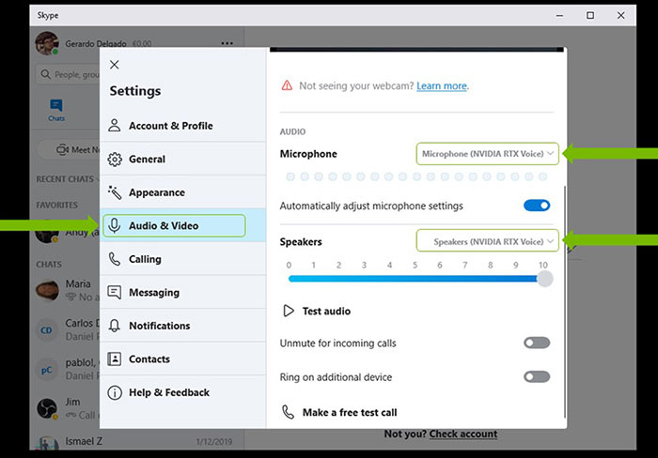This screenshot has height=458, width=658.
Task: Toggle automatically adjust microphone settings
Action: (x=537, y=206)
